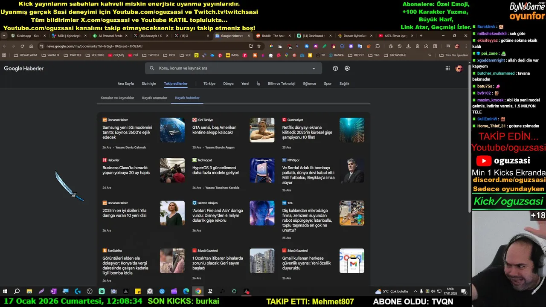The image size is (546, 307).
Task: Open Microsoft Edge from taskbar
Action: (186, 291)
